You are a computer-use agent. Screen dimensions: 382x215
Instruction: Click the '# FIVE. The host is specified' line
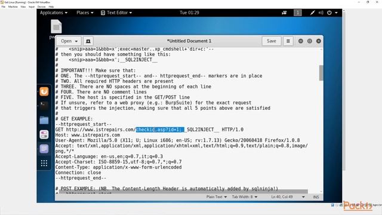(122, 97)
